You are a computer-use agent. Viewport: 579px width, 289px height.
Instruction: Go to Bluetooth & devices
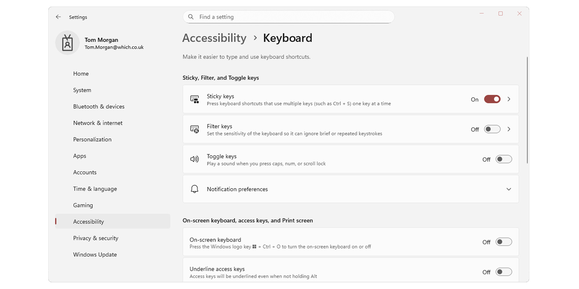pos(99,106)
